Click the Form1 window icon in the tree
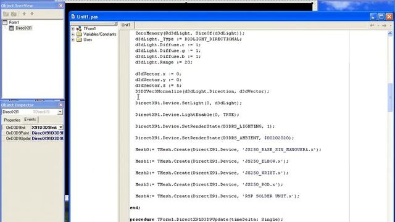 pos(5,22)
